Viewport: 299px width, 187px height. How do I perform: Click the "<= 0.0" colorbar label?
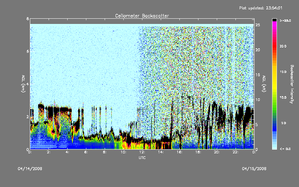point(285,149)
